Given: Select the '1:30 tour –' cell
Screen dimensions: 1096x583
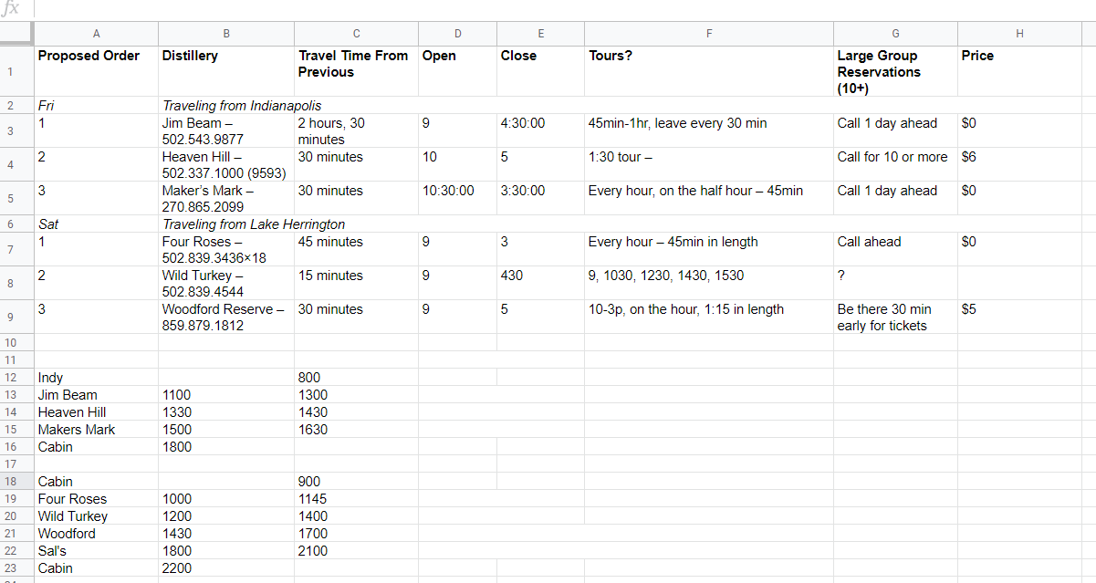Looking at the screenshot, I should (709, 165).
